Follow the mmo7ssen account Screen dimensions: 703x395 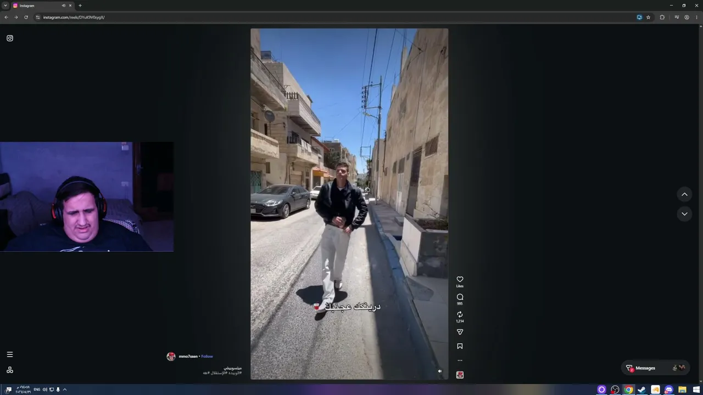click(207, 357)
